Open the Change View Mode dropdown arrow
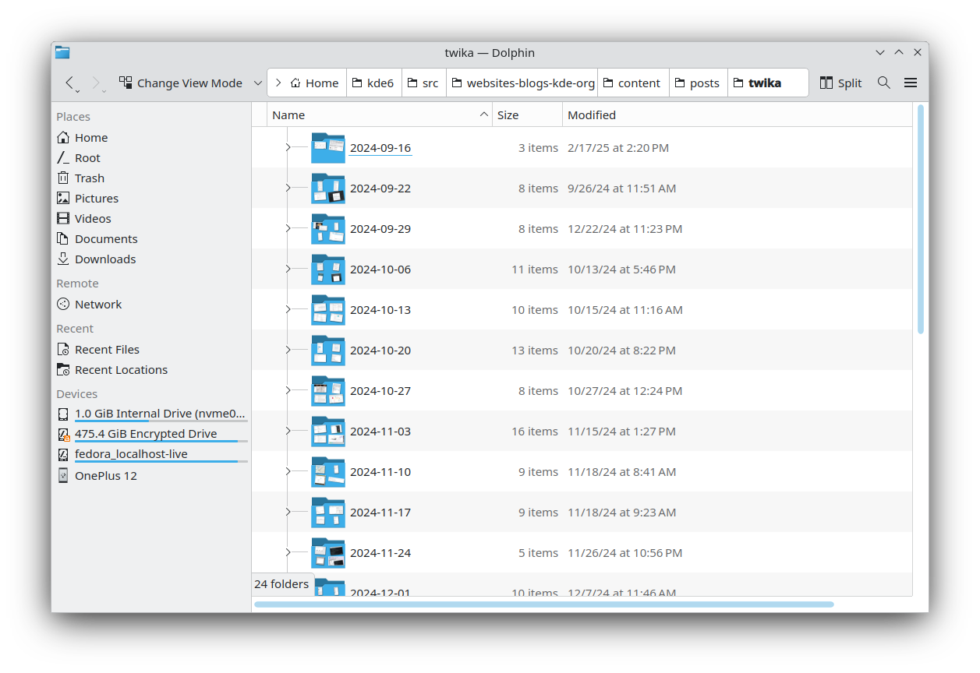The height and width of the screenshot is (673, 980). [x=257, y=83]
